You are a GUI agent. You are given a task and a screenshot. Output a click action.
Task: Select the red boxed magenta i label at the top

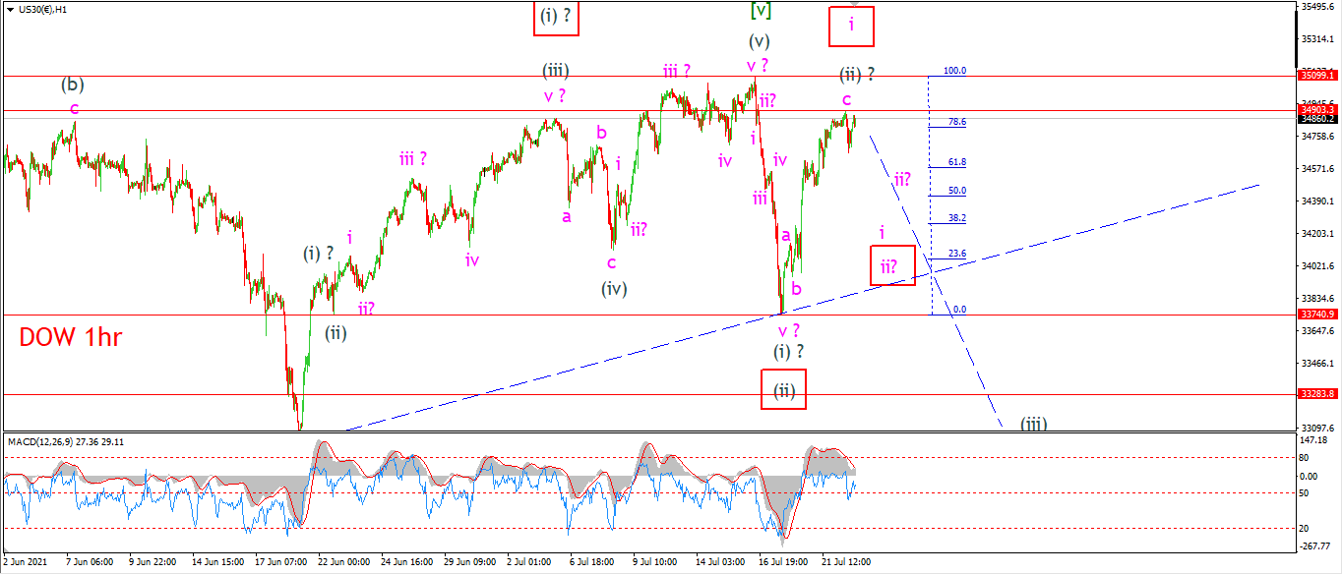pyautogui.click(x=852, y=27)
